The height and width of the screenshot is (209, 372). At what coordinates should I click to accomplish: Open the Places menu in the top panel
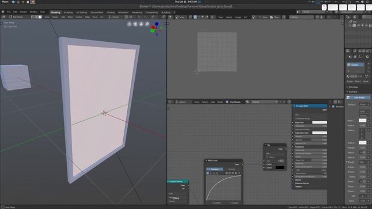click(5, 2)
